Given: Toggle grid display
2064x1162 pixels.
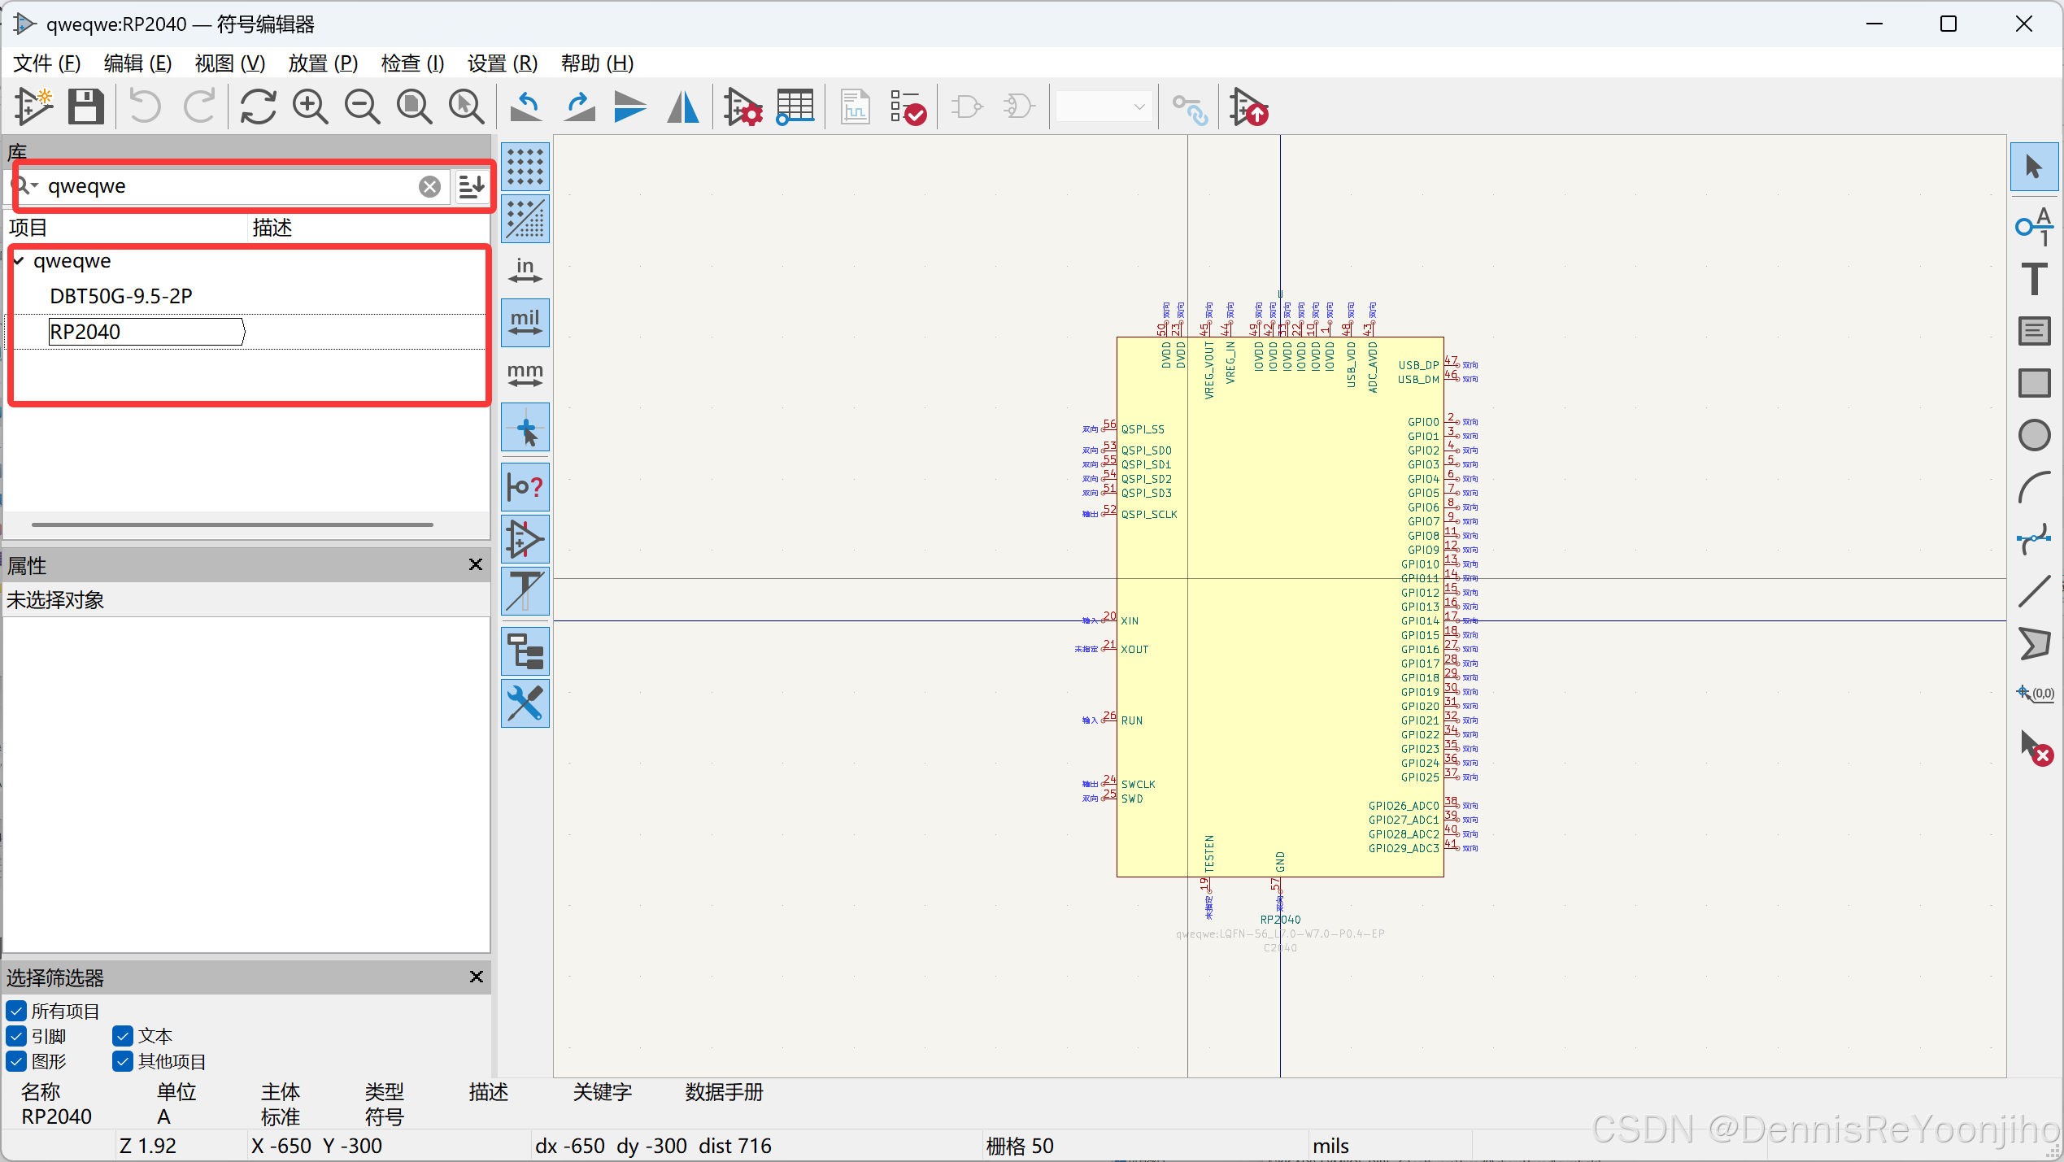Looking at the screenshot, I should (x=525, y=167).
